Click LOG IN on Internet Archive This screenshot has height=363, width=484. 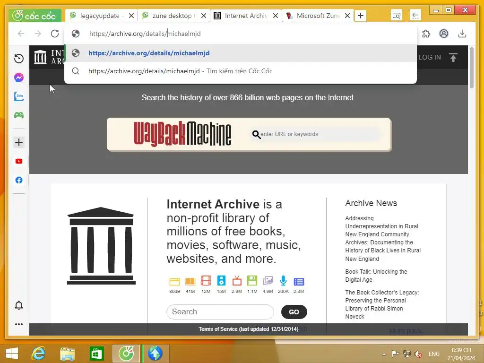[429, 57]
